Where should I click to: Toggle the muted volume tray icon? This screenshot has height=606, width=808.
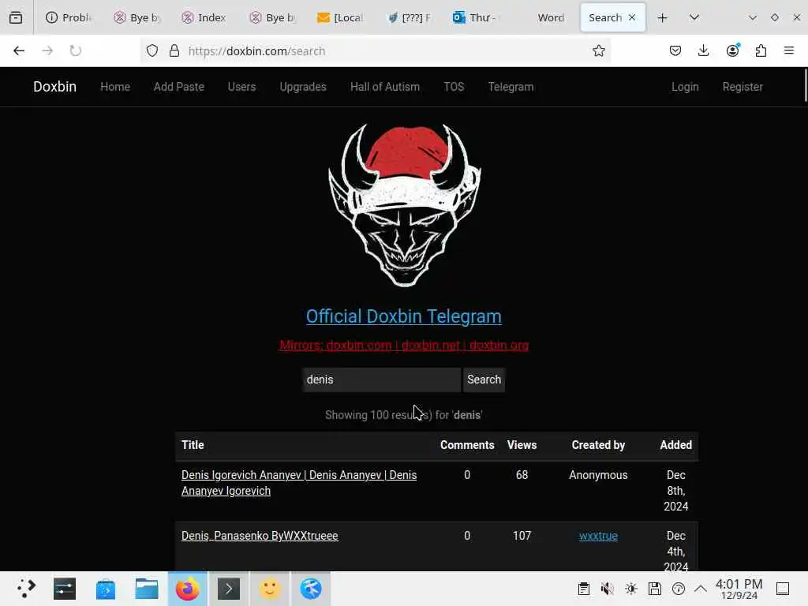click(x=607, y=589)
